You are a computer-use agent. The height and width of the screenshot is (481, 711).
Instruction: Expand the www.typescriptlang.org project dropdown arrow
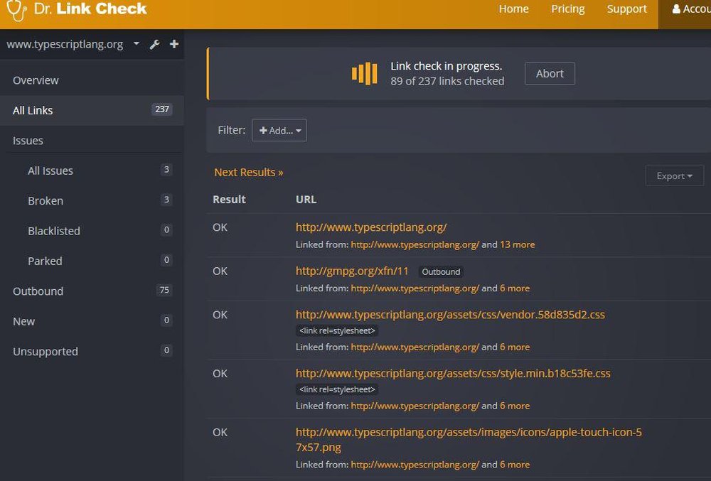pyautogui.click(x=136, y=43)
